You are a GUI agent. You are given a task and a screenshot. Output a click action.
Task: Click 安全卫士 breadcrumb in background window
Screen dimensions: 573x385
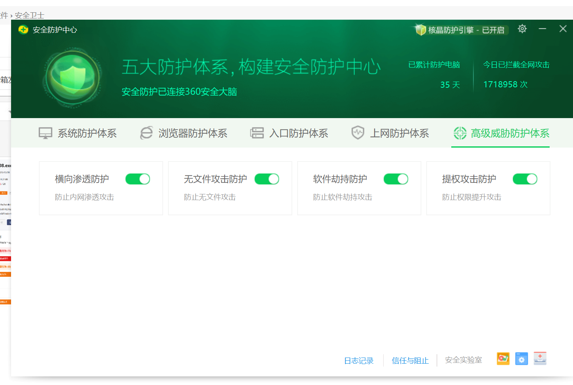click(30, 16)
